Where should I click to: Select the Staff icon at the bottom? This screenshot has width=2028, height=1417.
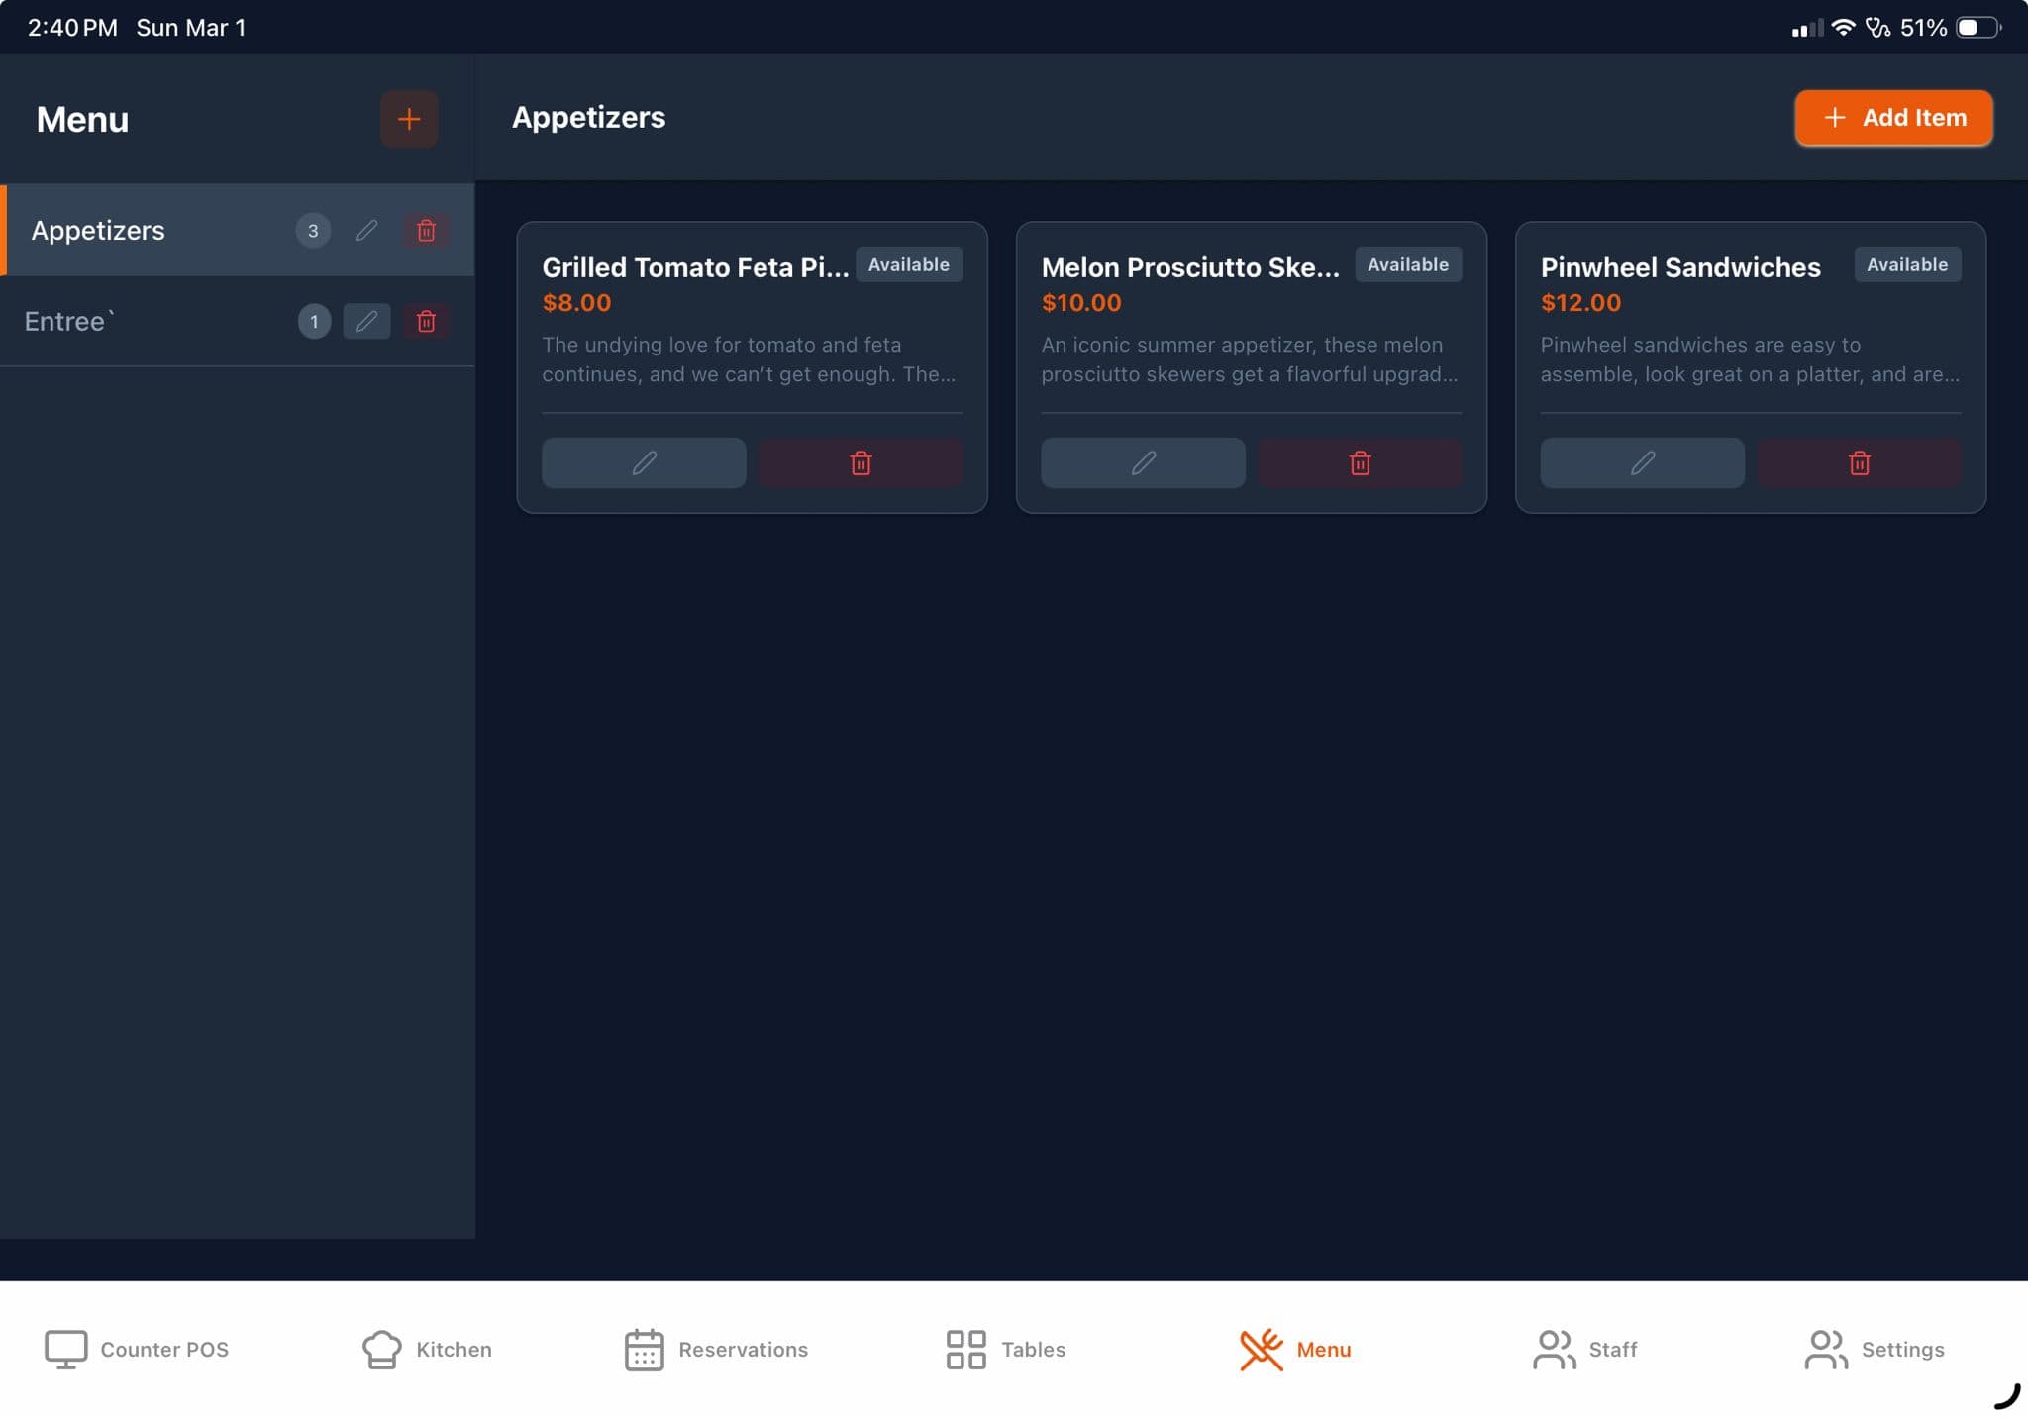coord(1552,1349)
